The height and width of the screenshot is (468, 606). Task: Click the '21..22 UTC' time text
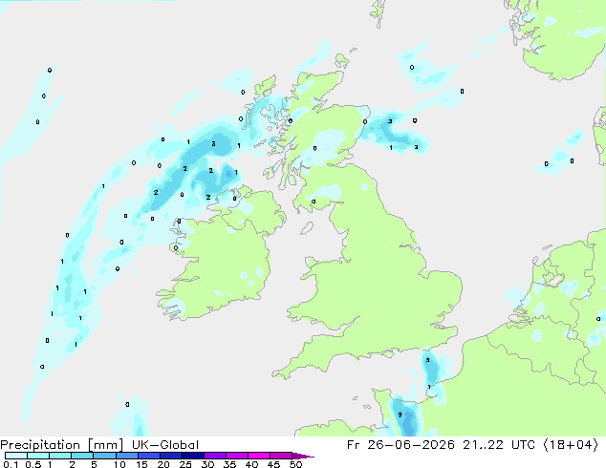point(499,445)
